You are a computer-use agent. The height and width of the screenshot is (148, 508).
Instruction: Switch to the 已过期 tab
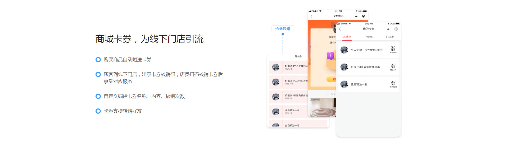click(390, 37)
